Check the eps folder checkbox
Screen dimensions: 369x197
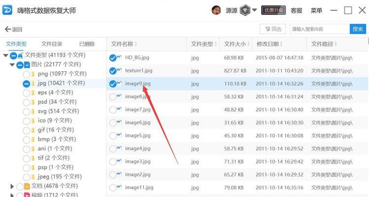27,93
